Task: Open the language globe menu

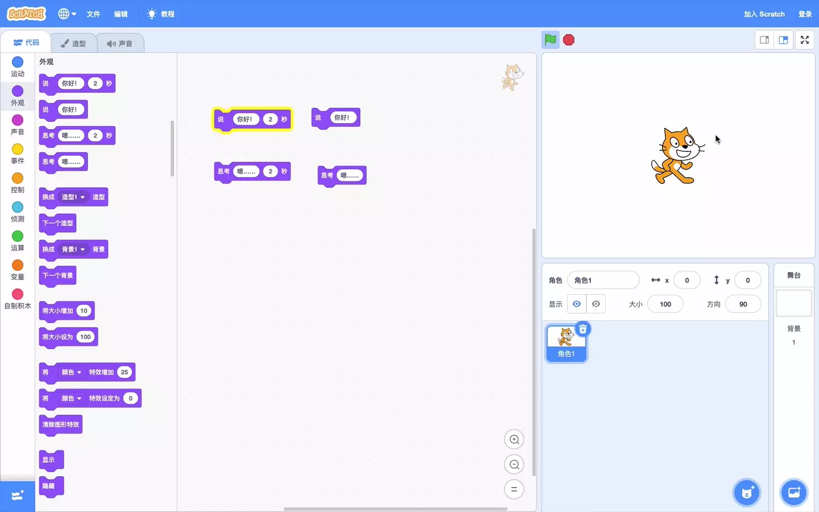Action: coord(67,14)
